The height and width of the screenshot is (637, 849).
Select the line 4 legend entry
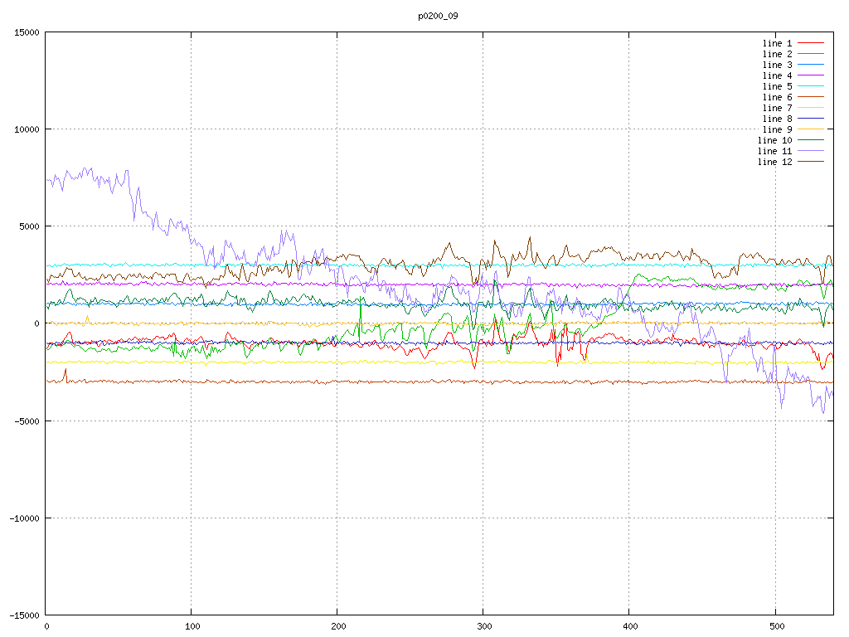[x=777, y=75]
